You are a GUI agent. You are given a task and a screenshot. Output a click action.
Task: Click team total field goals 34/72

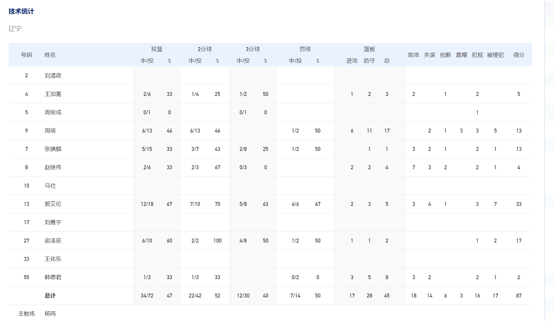(147, 296)
